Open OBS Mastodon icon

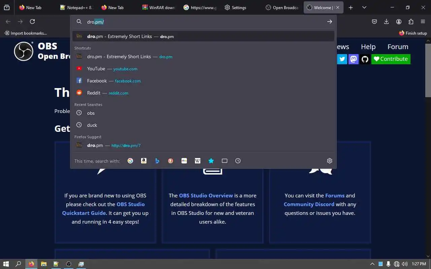(x=354, y=59)
